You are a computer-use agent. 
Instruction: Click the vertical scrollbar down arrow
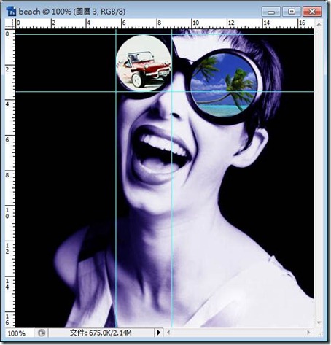(x=319, y=322)
